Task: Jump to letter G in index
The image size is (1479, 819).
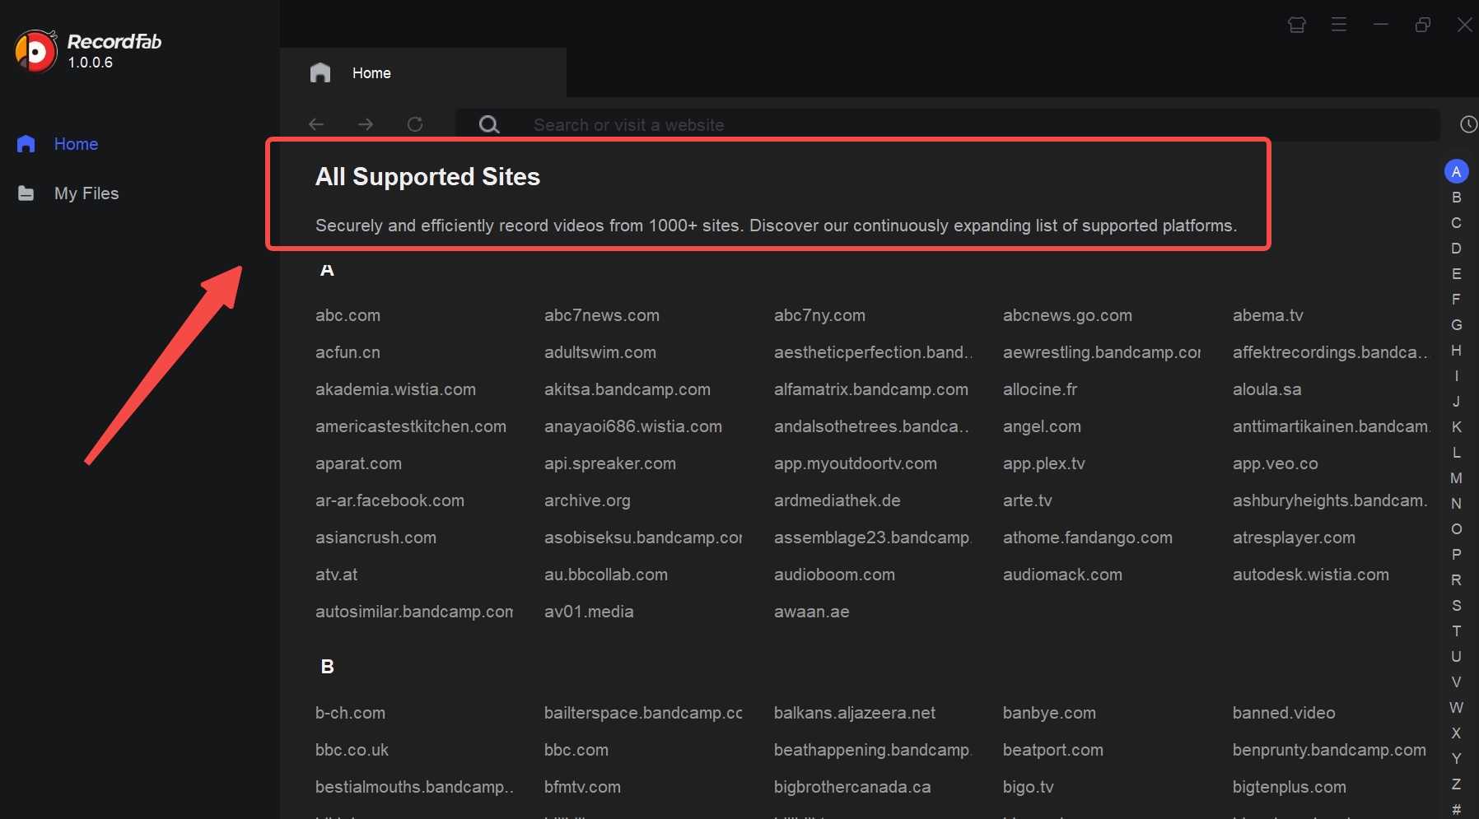Action: (1457, 325)
